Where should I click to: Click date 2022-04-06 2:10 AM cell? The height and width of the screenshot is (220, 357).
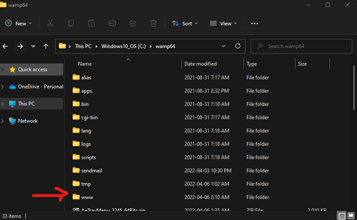pyautogui.click(x=207, y=197)
